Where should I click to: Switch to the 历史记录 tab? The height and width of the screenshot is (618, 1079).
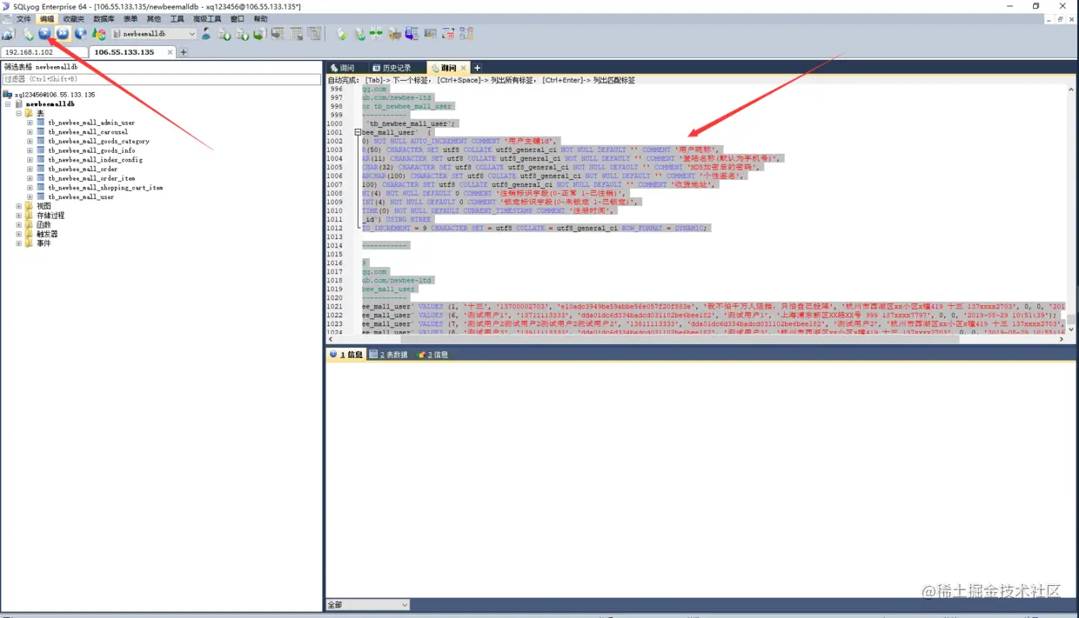click(396, 68)
